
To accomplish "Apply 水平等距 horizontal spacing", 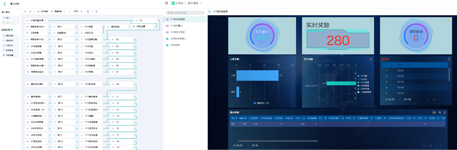I will [43, 12].
